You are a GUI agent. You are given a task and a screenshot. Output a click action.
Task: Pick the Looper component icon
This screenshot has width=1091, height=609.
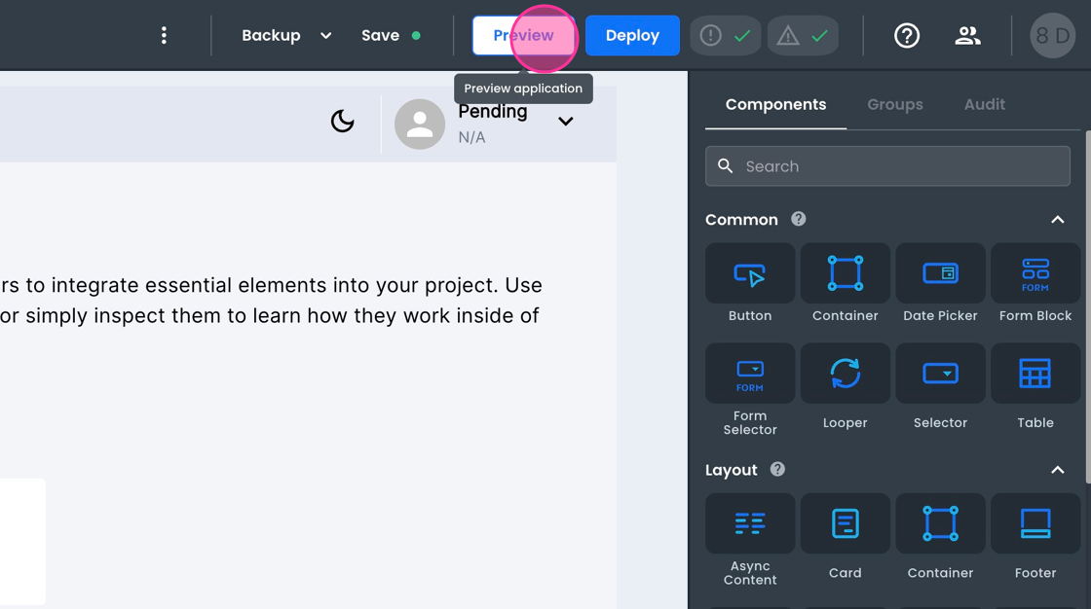(845, 375)
